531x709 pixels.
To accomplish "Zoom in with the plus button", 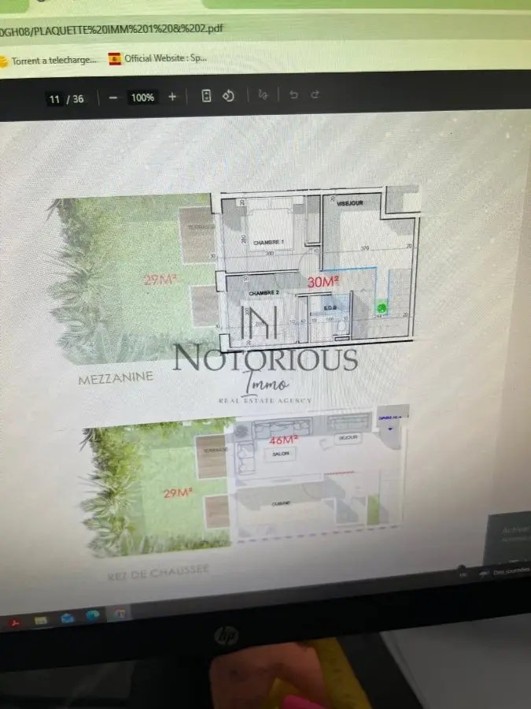I will (x=172, y=97).
